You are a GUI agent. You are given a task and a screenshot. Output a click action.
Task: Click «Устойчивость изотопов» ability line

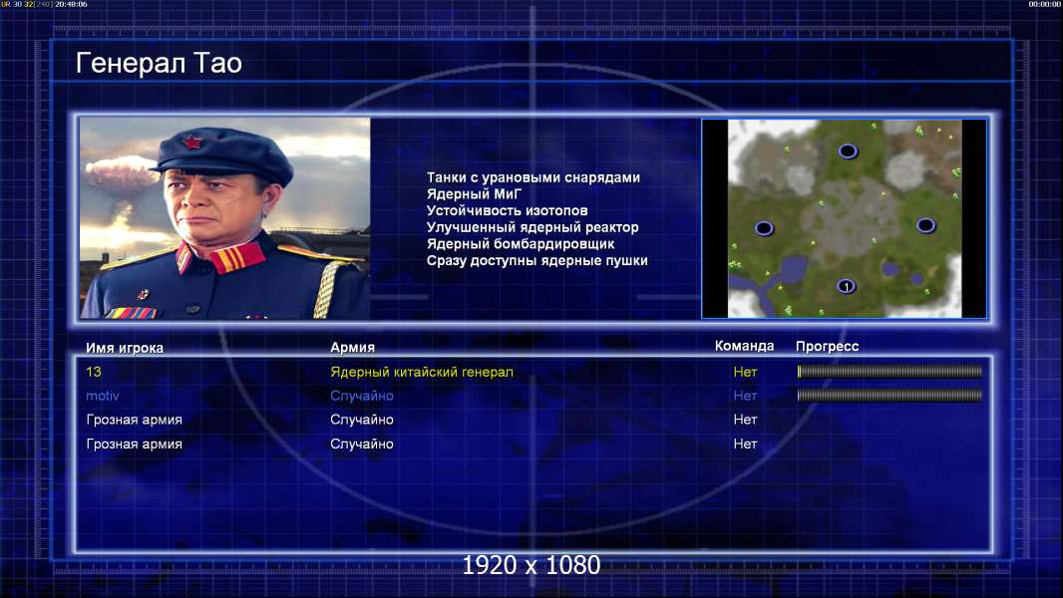tap(508, 210)
